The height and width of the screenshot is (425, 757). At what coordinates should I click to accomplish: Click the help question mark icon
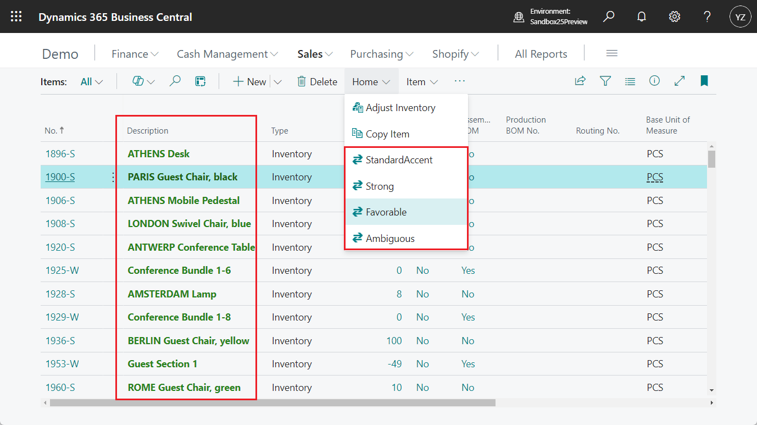[x=707, y=16]
